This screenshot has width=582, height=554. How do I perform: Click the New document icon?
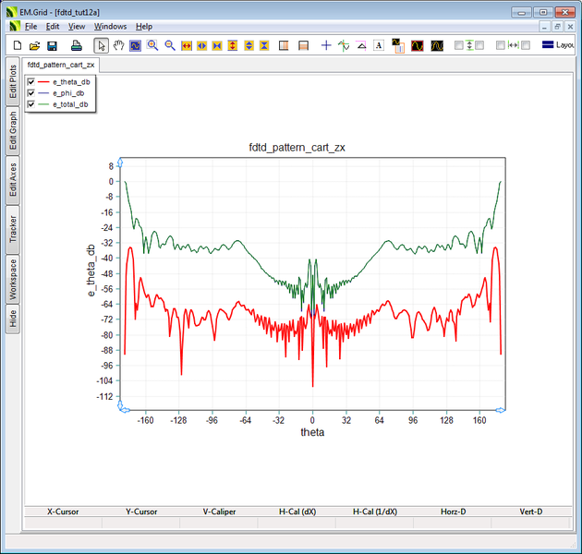[x=17, y=45]
